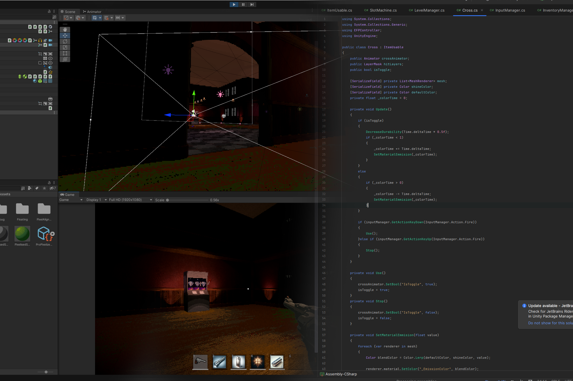Screen dimensions: 573x381
Task: Click 'Do not show for this solution' link
Action: pos(550,323)
